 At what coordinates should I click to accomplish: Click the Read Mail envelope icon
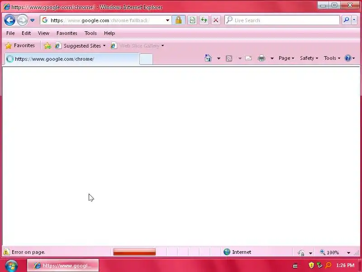click(248, 58)
